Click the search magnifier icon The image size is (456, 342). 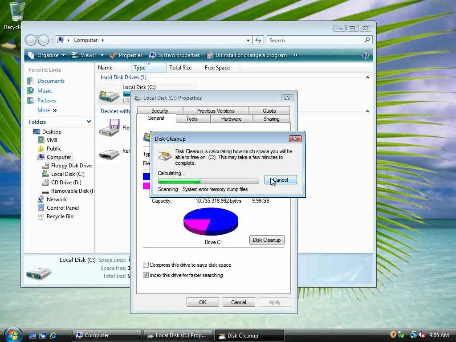point(367,40)
